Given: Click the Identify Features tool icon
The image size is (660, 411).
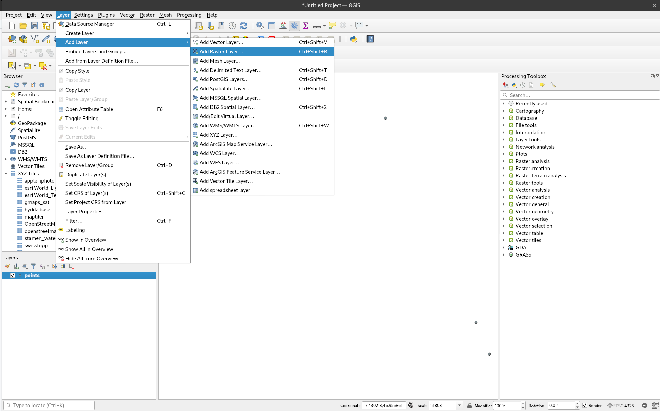Looking at the screenshot, I should click(x=260, y=26).
